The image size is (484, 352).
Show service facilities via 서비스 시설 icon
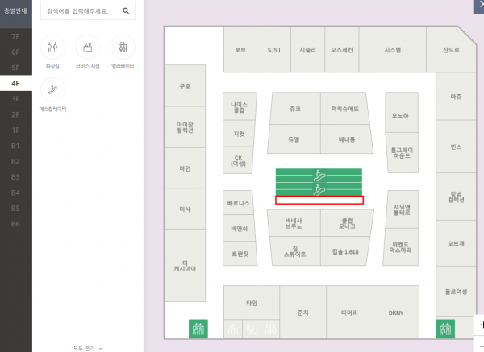[x=88, y=47]
